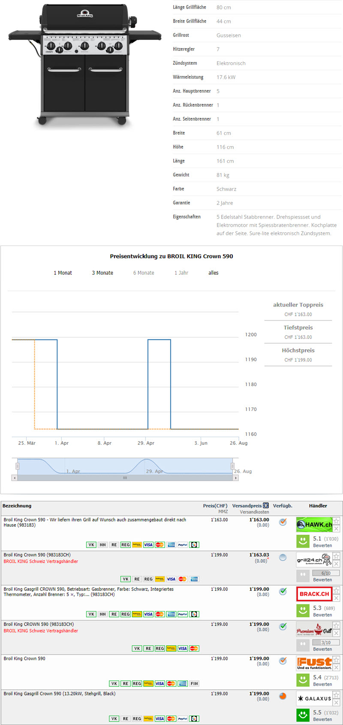This screenshot has height=725, width=343.
Task: Open the Fust dealer logo
Action: click(x=314, y=663)
